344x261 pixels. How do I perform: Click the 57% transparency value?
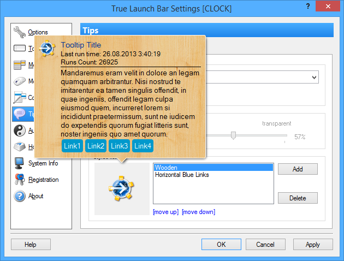pyautogui.click(x=300, y=137)
